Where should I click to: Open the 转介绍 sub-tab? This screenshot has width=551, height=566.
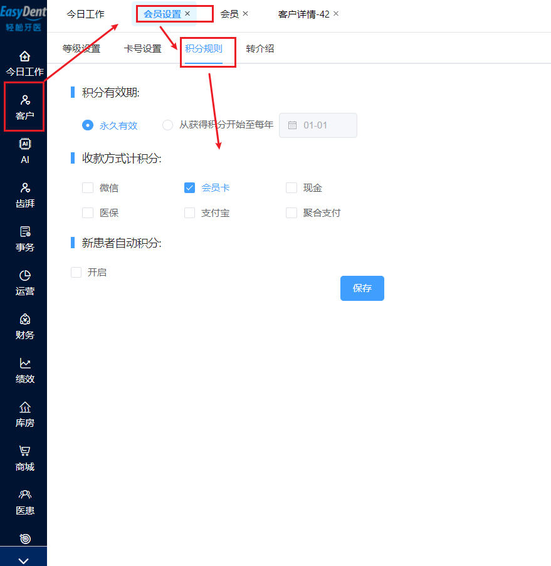click(260, 49)
